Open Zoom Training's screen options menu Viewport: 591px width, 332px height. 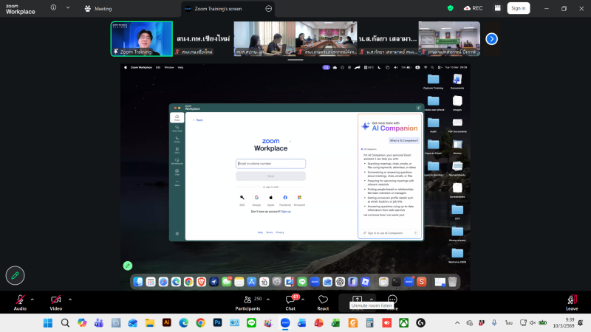point(269,8)
